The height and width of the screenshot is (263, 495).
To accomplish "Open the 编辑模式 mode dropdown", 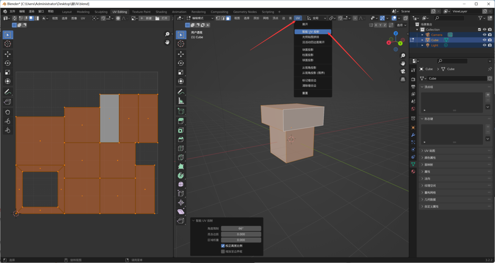I will pos(199,18).
